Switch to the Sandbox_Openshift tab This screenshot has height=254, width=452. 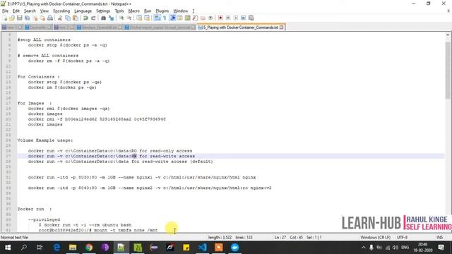click(x=99, y=28)
